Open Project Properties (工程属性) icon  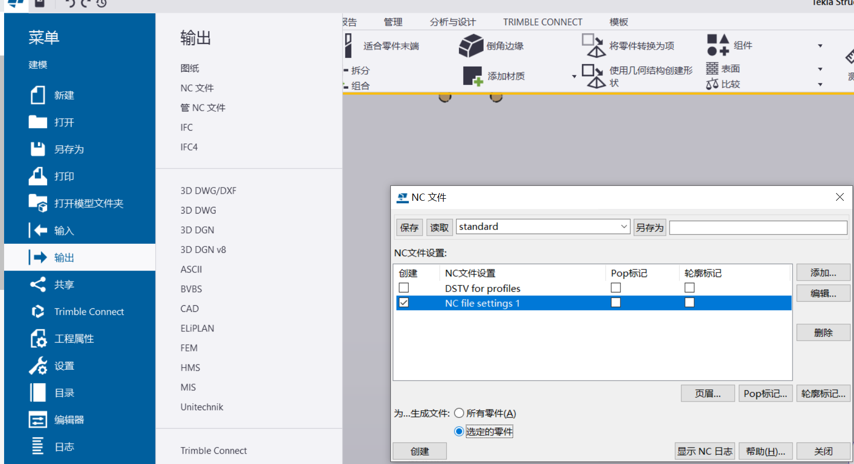[x=38, y=339]
